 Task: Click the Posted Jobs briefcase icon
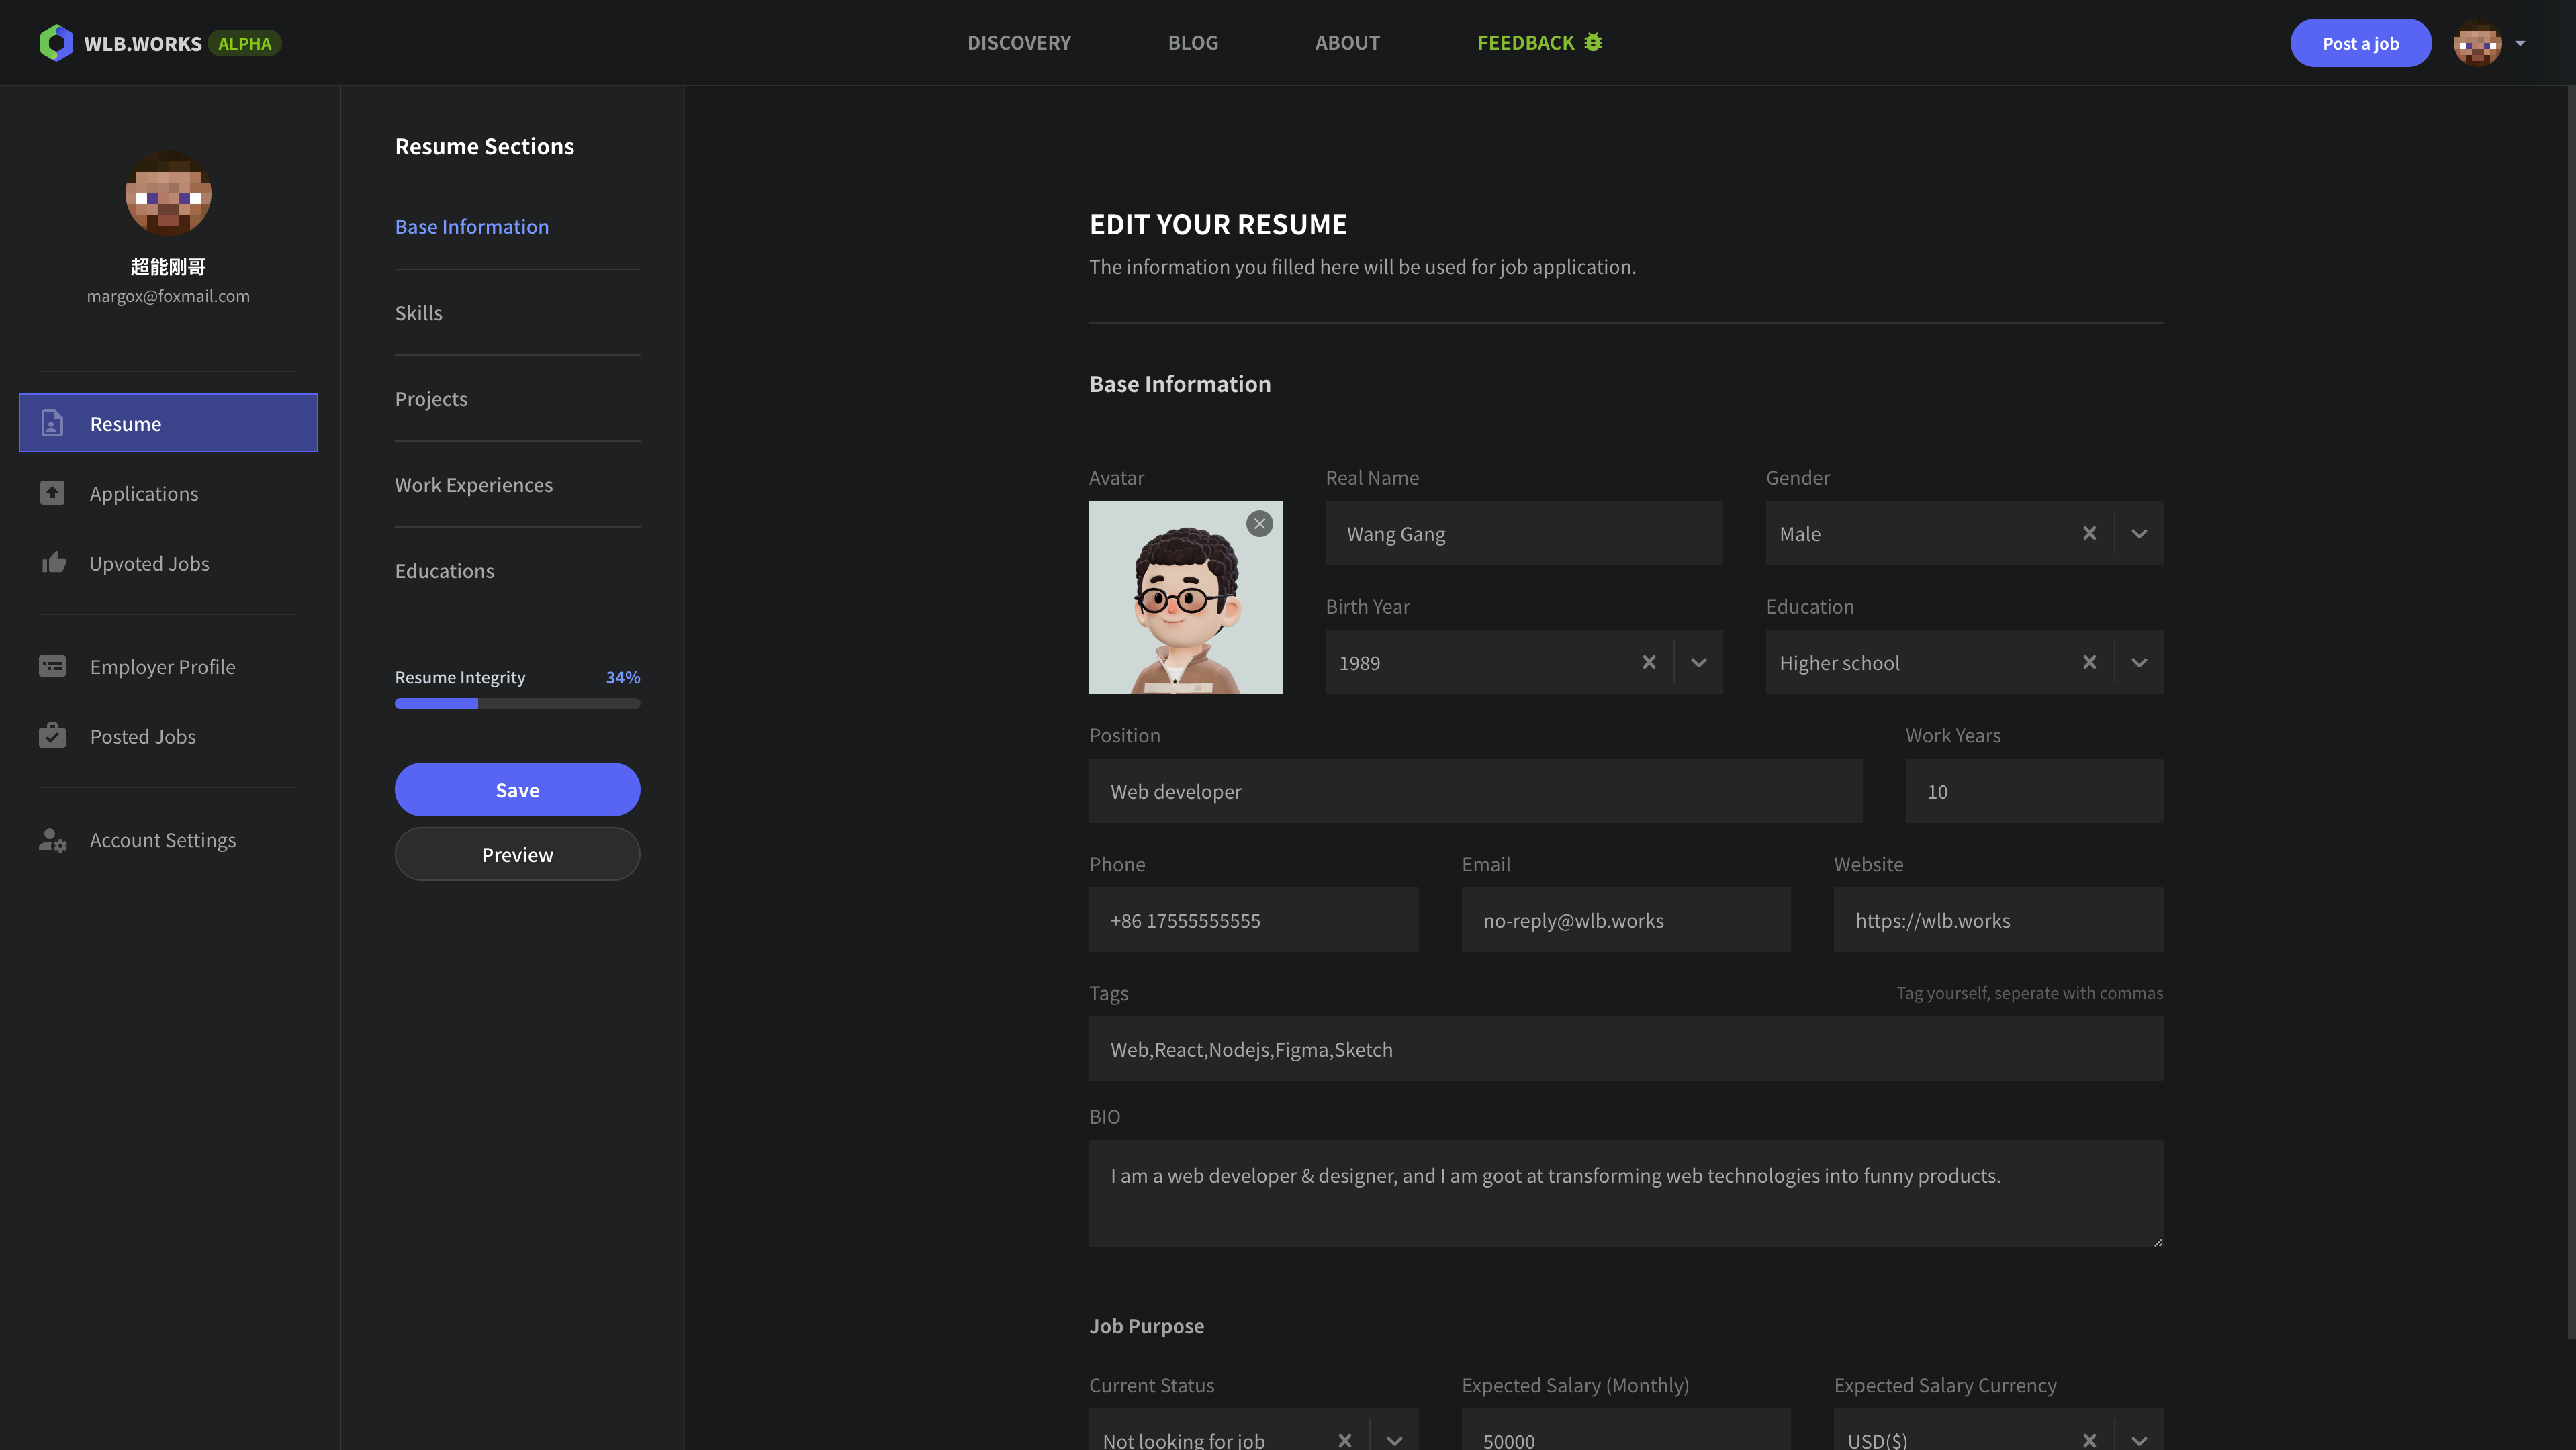(x=52, y=736)
